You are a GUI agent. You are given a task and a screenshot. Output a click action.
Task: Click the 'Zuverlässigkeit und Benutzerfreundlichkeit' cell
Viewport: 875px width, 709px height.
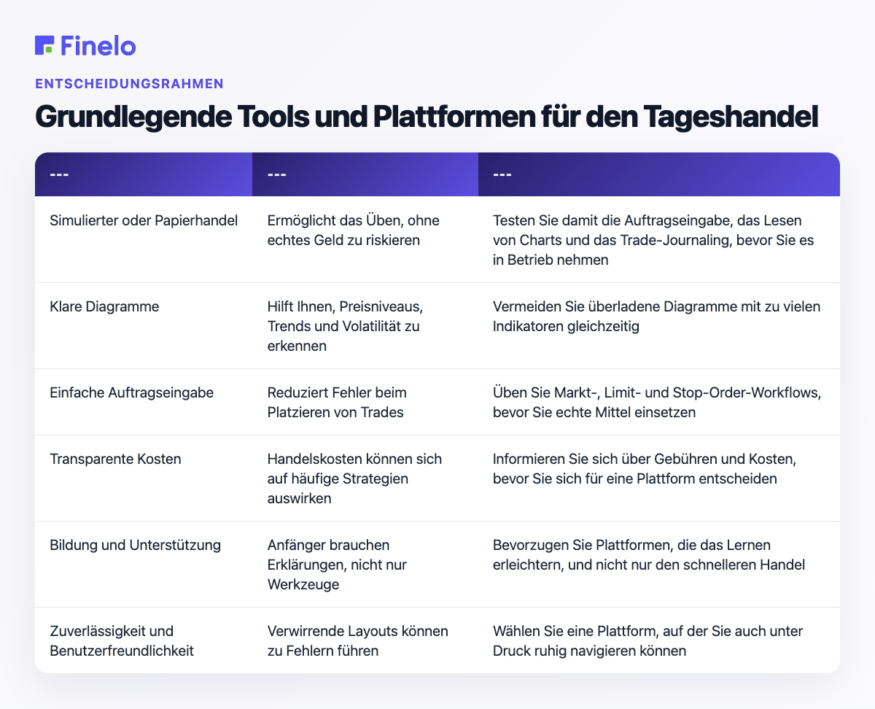pos(144,640)
